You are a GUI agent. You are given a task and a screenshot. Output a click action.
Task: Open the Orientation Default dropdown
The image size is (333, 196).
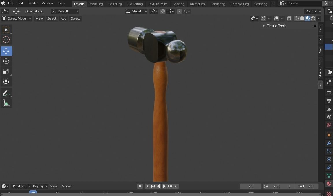[65, 11]
